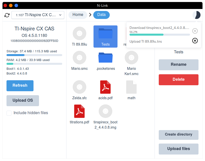Select the Data breadcrumb
The height and width of the screenshot is (161, 205).
[x=101, y=15]
